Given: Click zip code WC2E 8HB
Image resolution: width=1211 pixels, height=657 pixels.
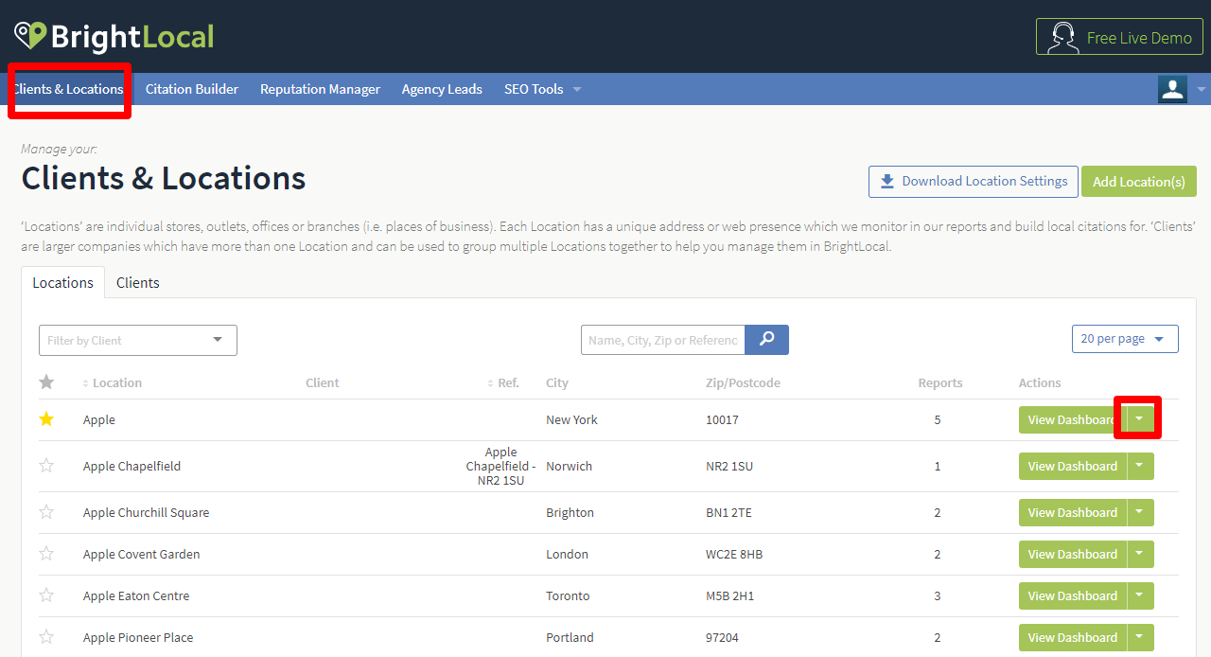Looking at the screenshot, I should (x=734, y=554).
